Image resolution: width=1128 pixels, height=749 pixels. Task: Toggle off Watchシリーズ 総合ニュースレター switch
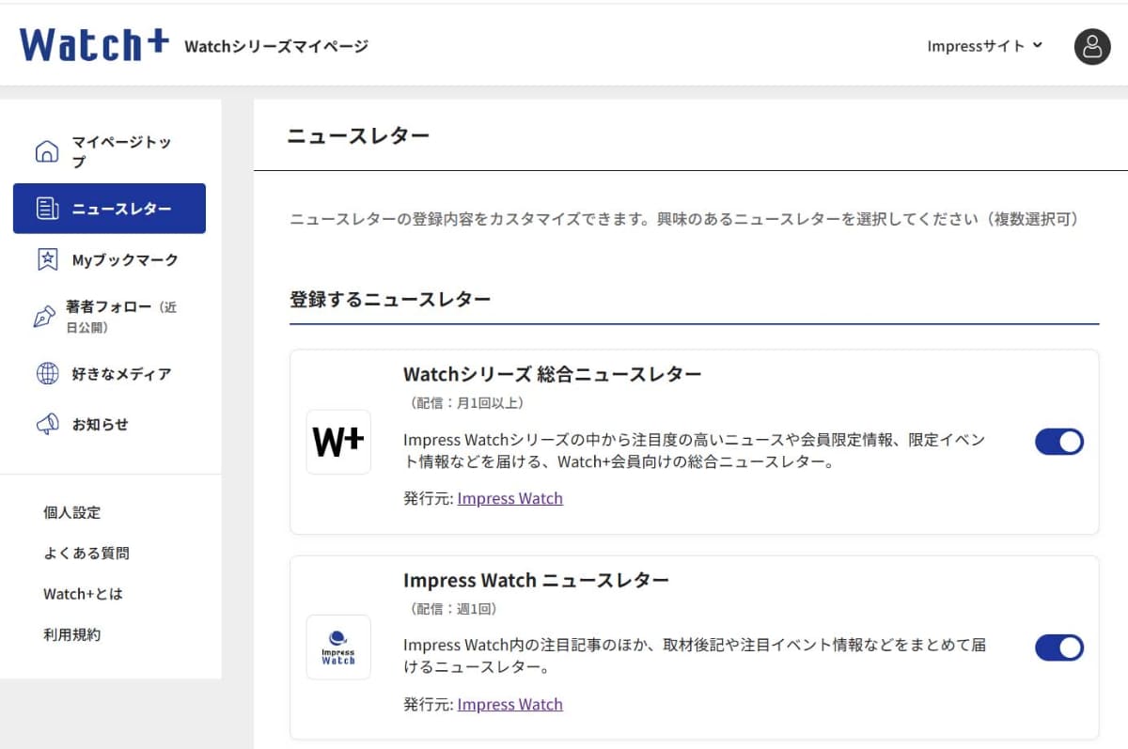tap(1059, 442)
